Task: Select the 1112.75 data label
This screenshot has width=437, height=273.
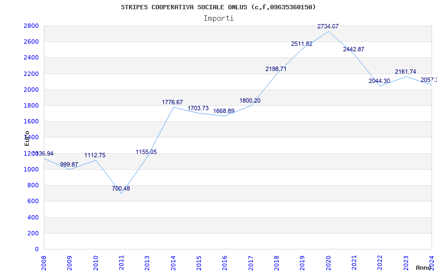Action: pos(95,156)
